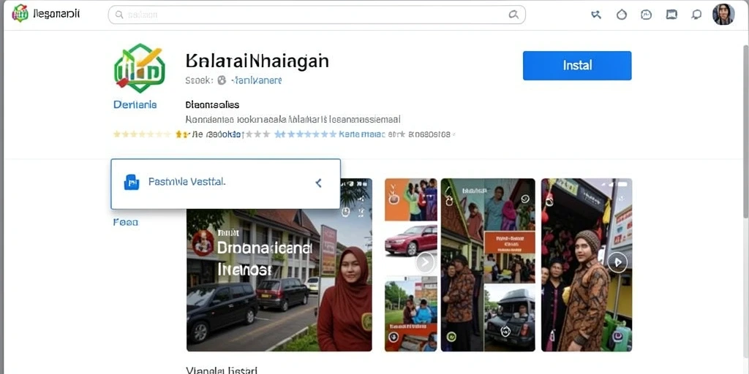
Task: Open screenshot of man in beanie
Action: click(x=587, y=264)
